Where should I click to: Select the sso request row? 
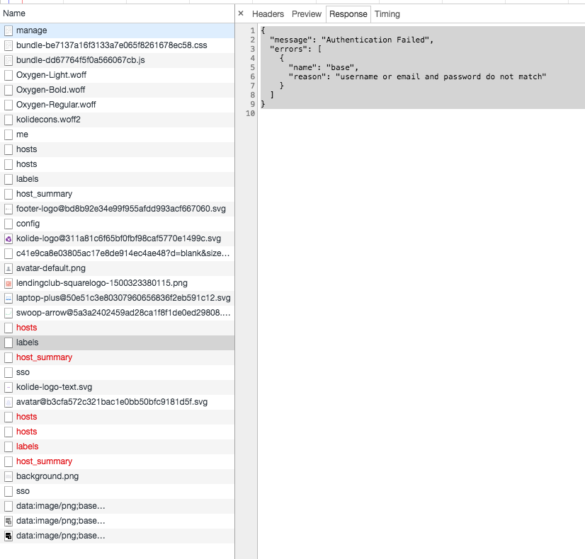pos(21,372)
